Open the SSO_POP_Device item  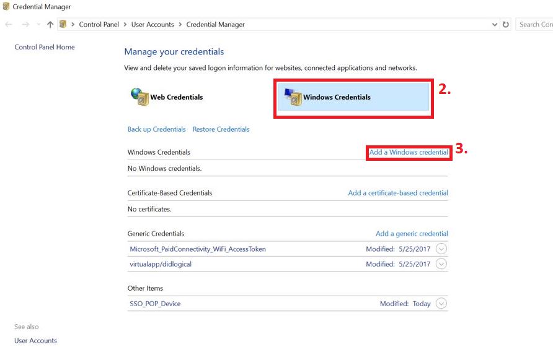tap(155, 304)
